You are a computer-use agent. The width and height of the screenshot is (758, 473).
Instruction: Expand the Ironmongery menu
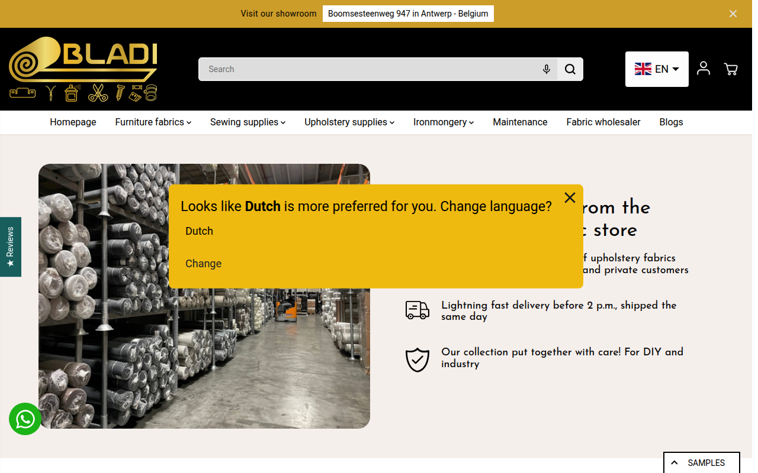[444, 122]
